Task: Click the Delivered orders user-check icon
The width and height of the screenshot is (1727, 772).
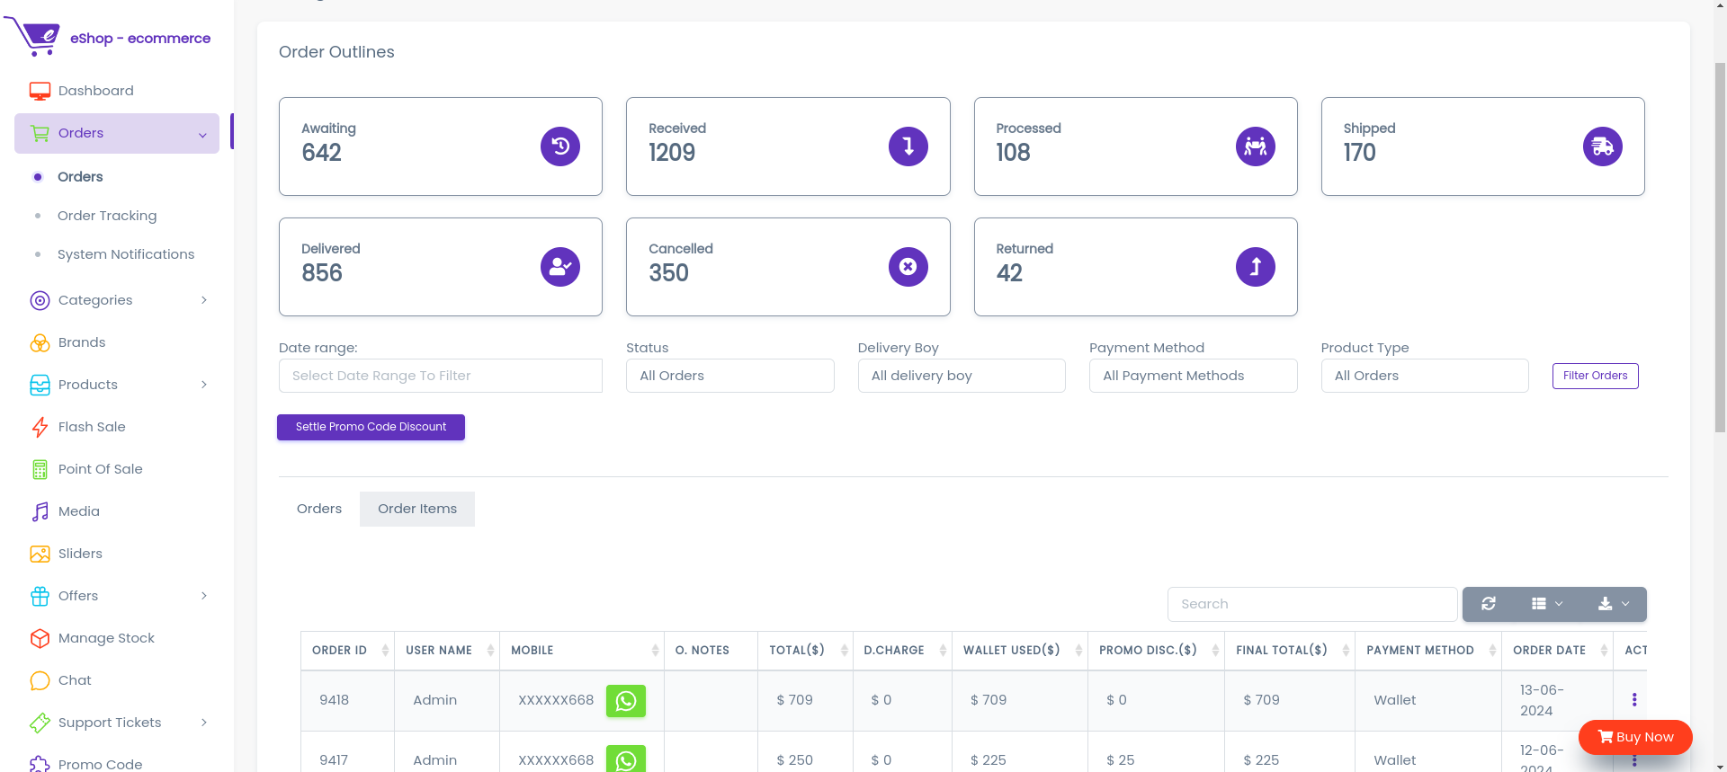Action: click(x=559, y=267)
